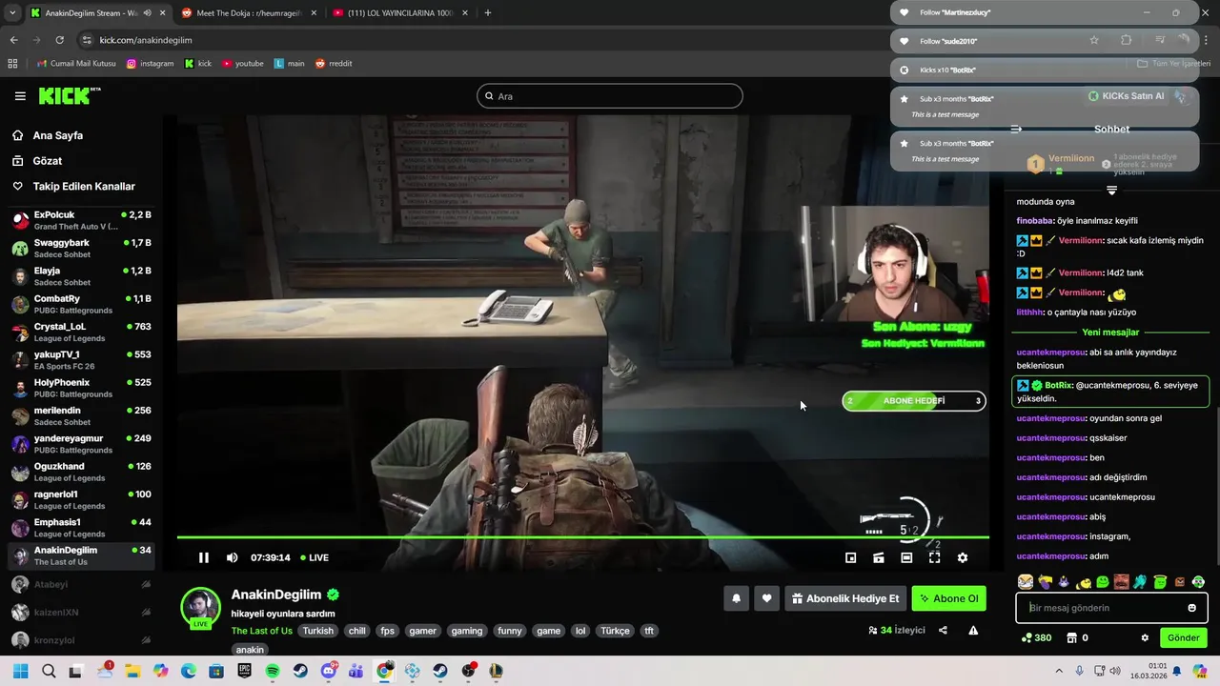Screen dimensions: 1220x686
Task: Open the youtube bookmark
Action: (243, 63)
